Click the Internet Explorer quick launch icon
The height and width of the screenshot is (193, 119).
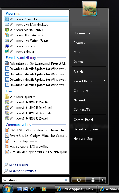(x=32, y=189)
